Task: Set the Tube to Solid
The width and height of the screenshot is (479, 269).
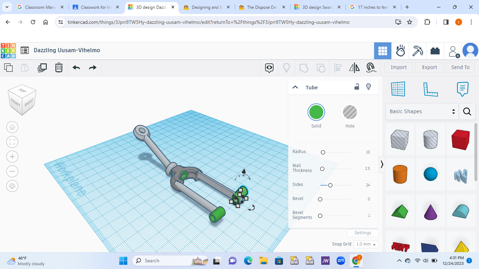Action: [x=316, y=112]
